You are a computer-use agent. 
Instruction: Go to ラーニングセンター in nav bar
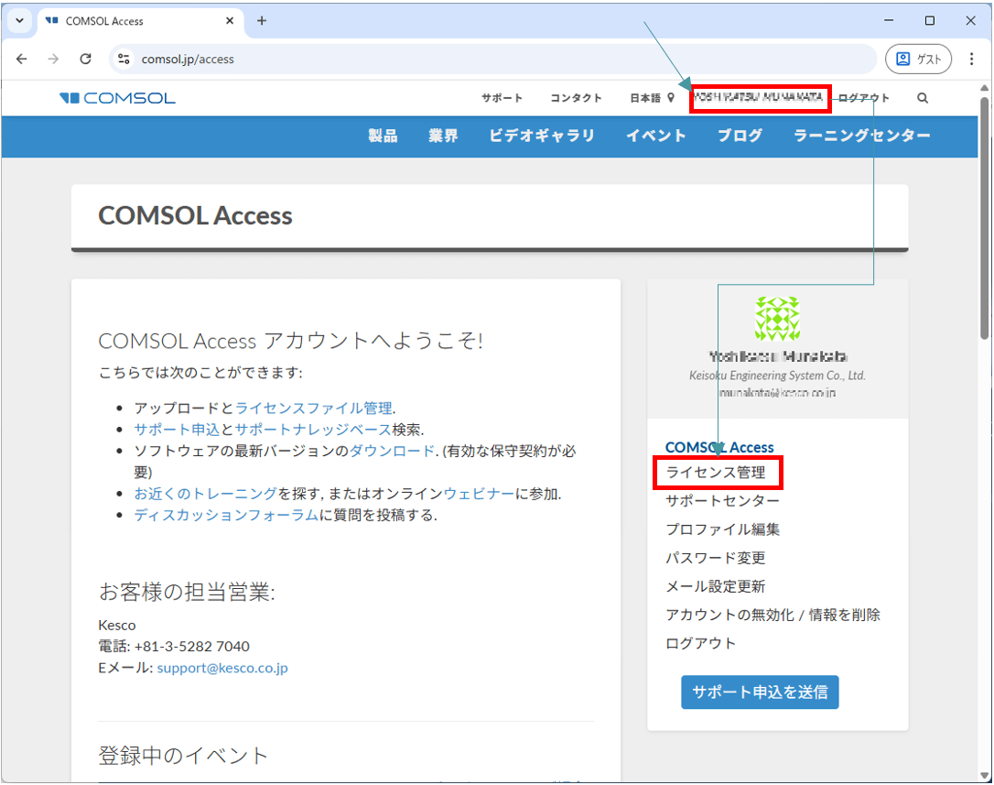tap(861, 136)
